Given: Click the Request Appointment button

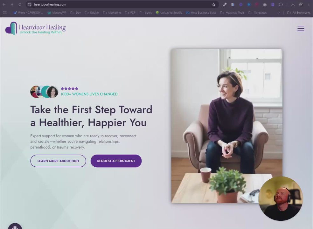Looking at the screenshot, I should point(116,161).
